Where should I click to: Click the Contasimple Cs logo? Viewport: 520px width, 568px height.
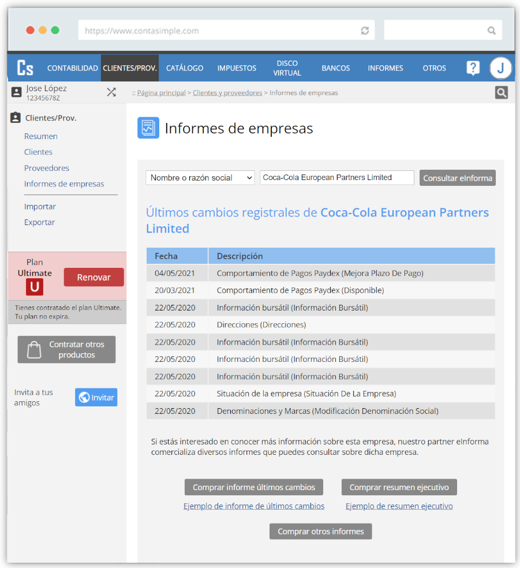point(25,68)
